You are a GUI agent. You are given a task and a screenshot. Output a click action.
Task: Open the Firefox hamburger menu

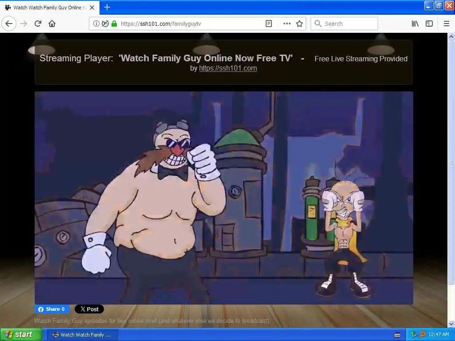(x=447, y=24)
